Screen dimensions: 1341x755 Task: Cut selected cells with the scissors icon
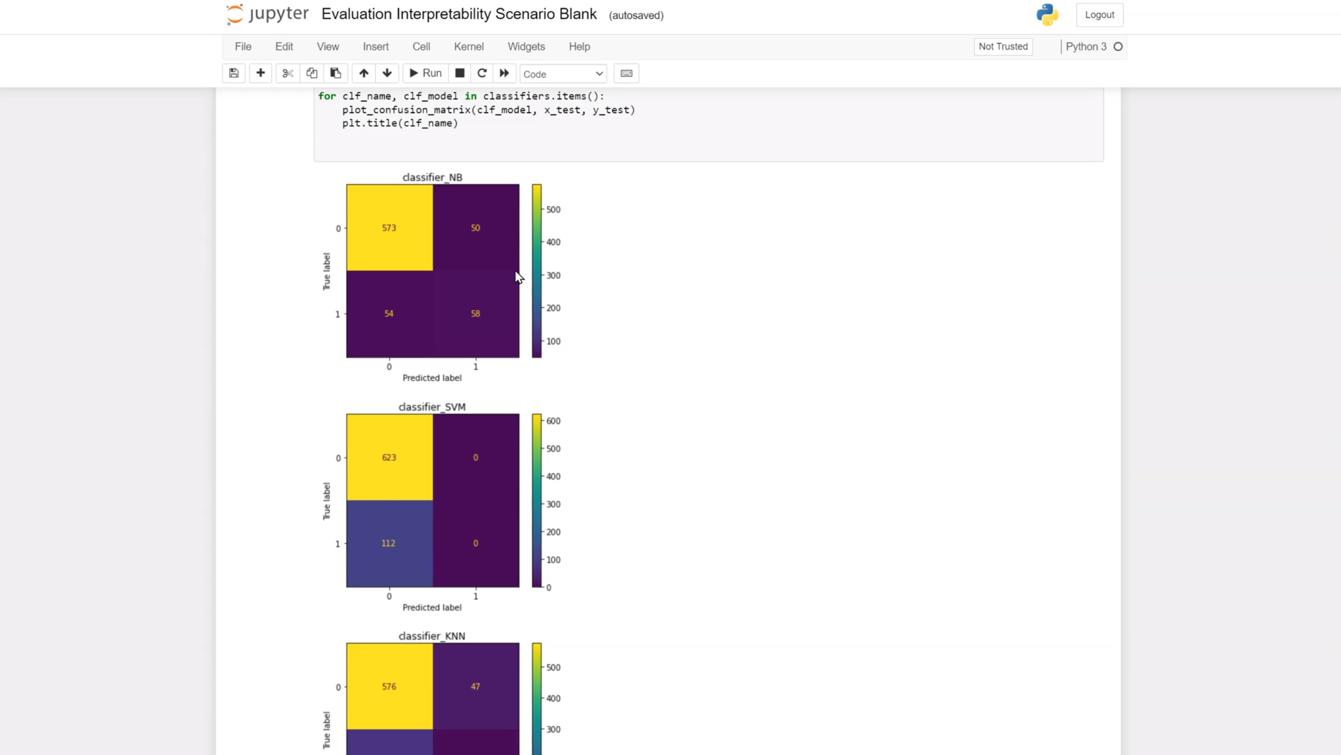coord(287,73)
